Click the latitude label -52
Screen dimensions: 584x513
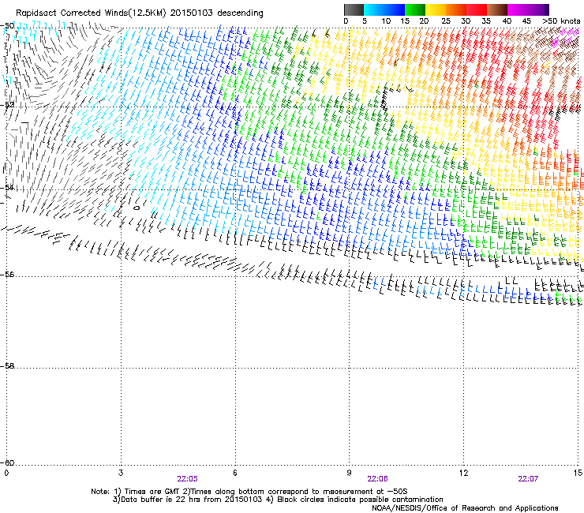7,105
